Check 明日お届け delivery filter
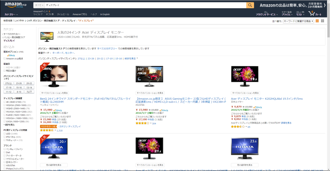The image size is (330, 171). tap(5, 71)
